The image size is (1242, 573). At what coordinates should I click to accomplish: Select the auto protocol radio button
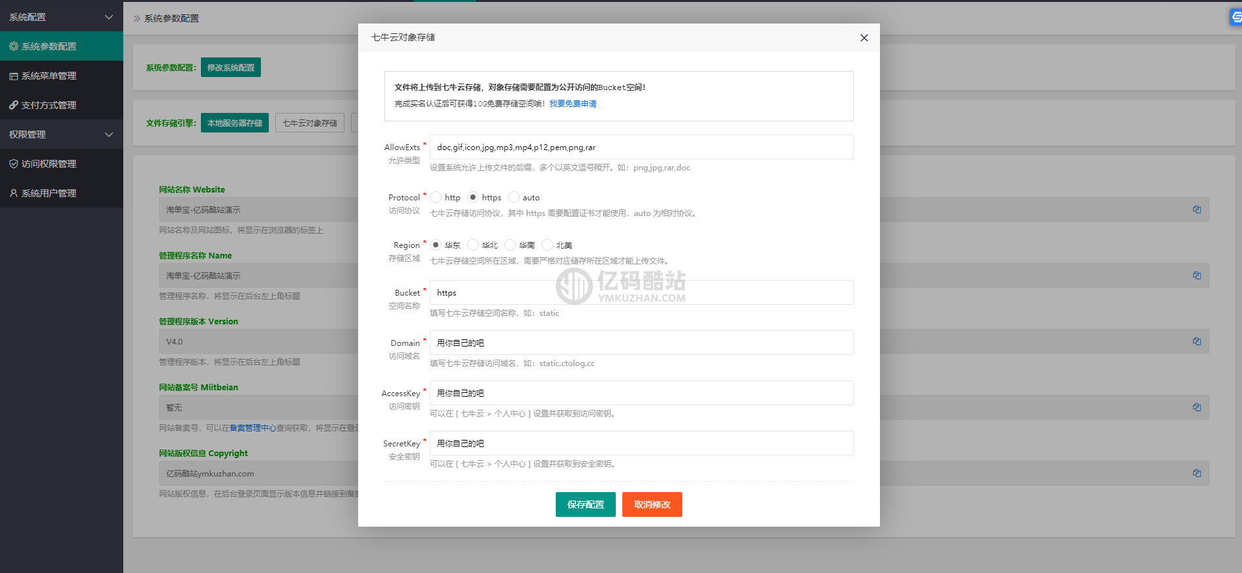[514, 197]
